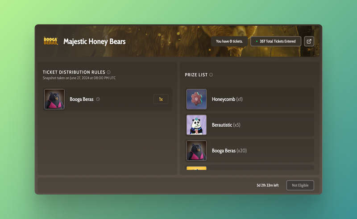Click the clock icon next to Booga Beras

[x=98, y=99]
